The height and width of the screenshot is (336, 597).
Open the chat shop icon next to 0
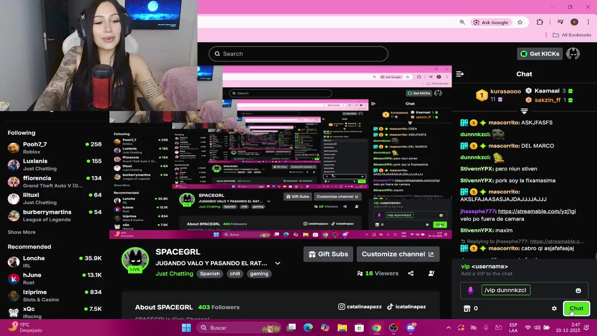pos(467,308)
